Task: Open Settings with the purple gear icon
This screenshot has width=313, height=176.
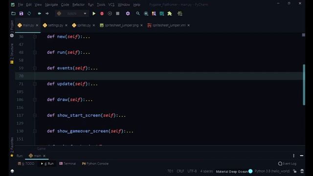Action: (x=128, y=14)
